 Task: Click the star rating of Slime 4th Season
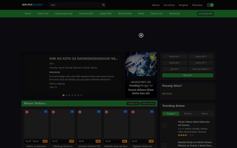coord(183,135)
